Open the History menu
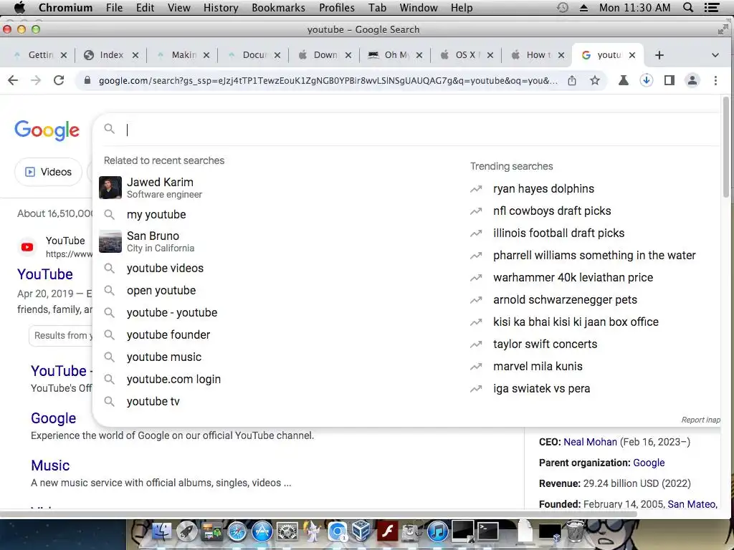 click(x=221, y=7)
